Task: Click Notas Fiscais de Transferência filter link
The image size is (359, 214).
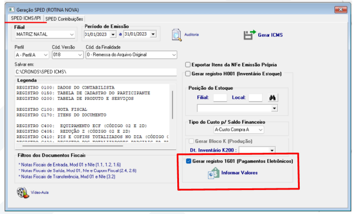Action: (x=67, y=177)
